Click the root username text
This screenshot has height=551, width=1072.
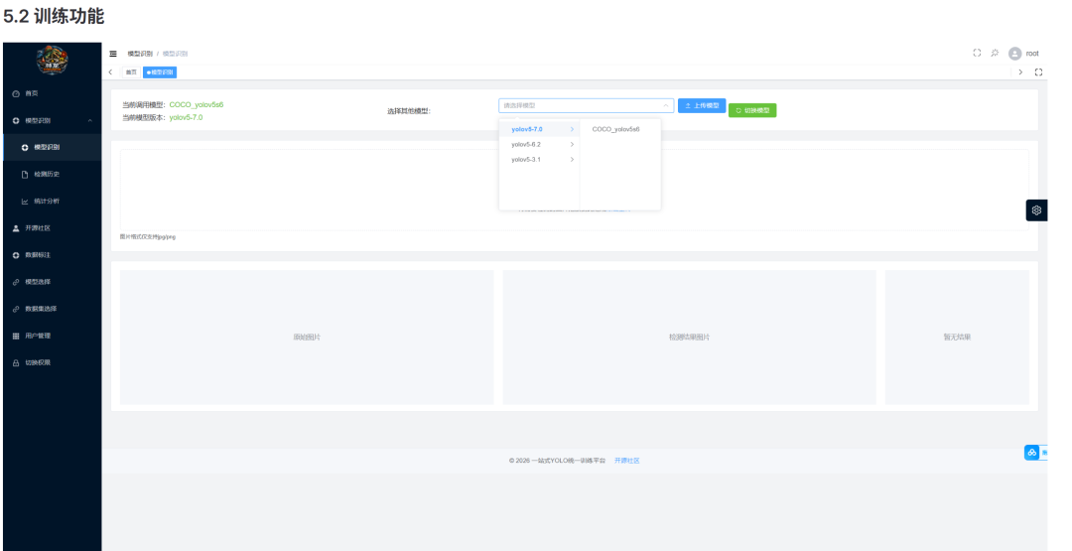[x=1032, y=54]
